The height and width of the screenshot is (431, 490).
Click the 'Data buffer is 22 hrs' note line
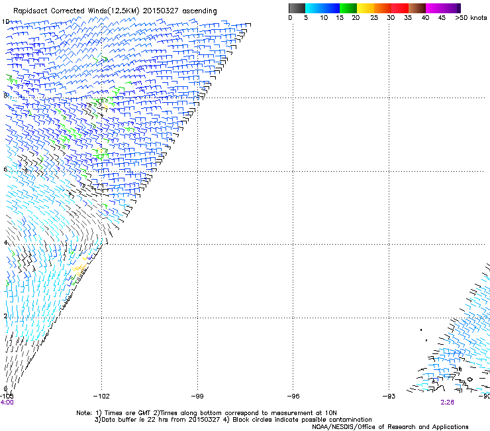pyautogui.click(x=233, y=420)
